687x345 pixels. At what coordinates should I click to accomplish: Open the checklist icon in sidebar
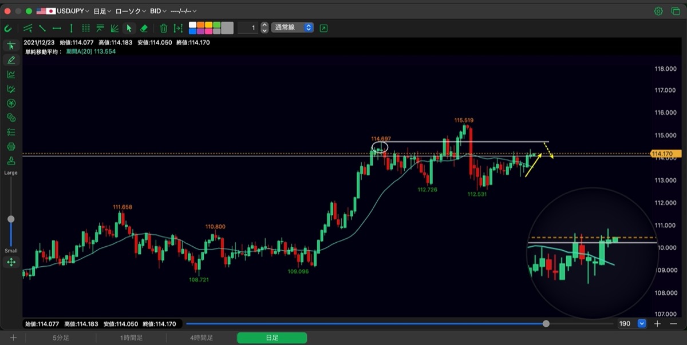(11, 132)
